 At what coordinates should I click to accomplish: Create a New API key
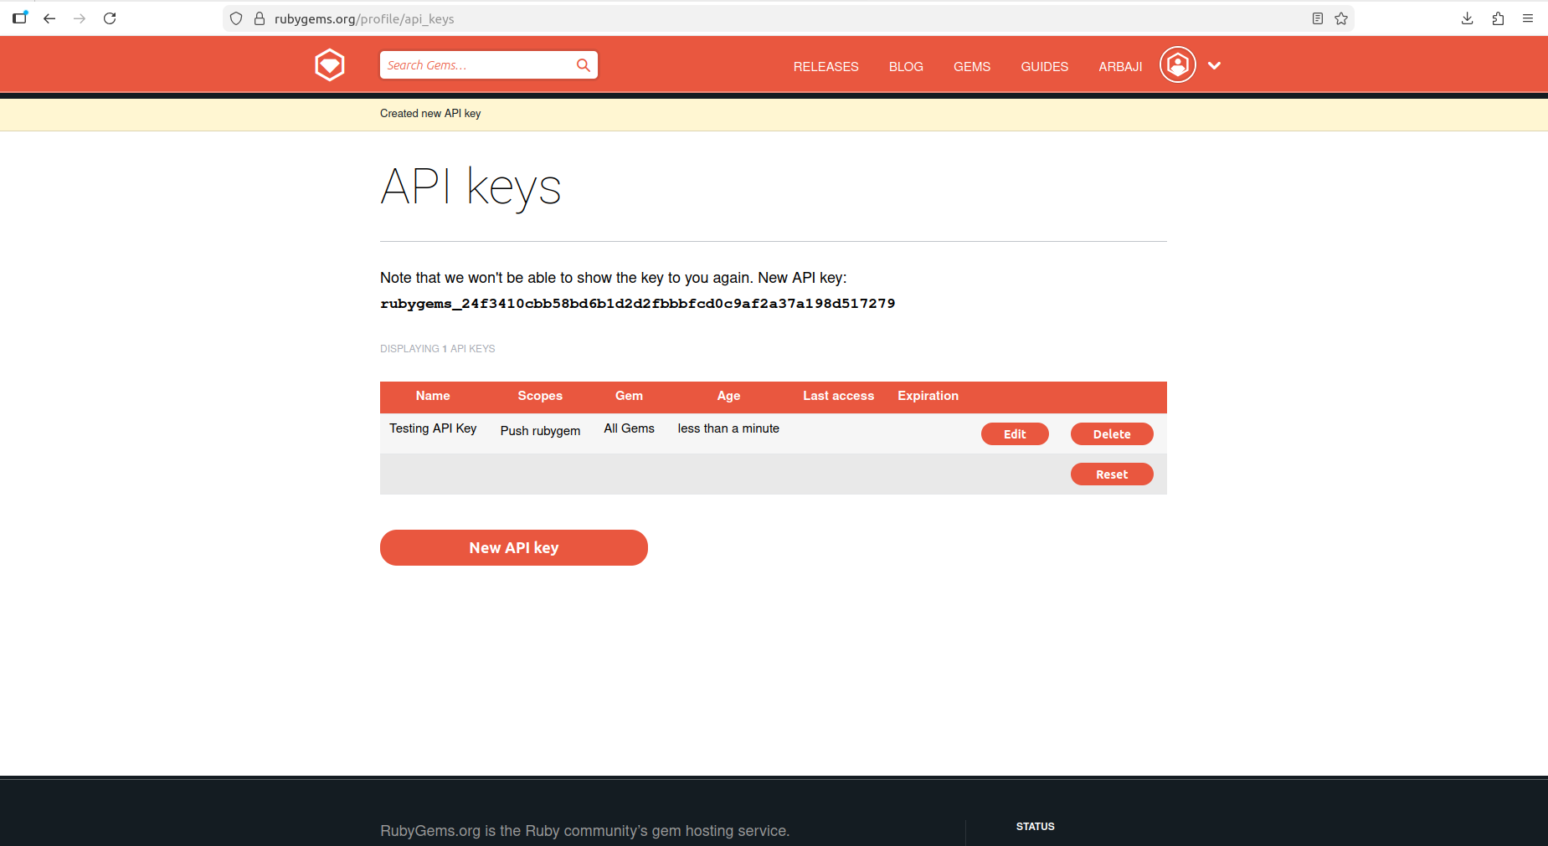click(x=513, y=548)
